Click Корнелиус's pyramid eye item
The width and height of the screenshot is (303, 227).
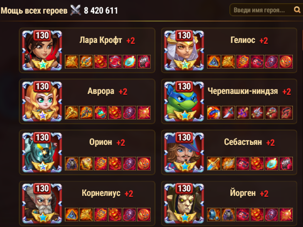[71, 214]
